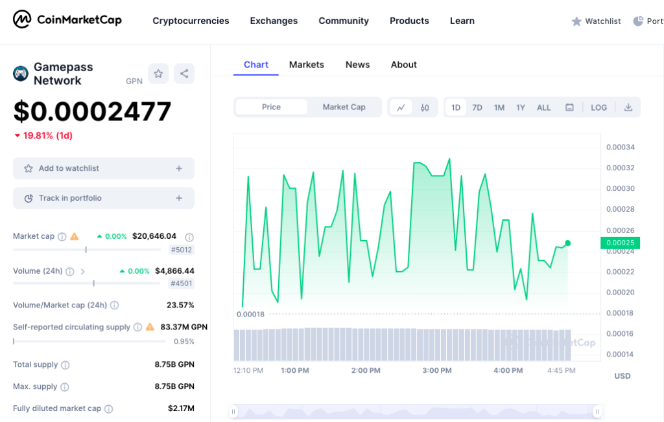Switch to the Markets tab

306,64
